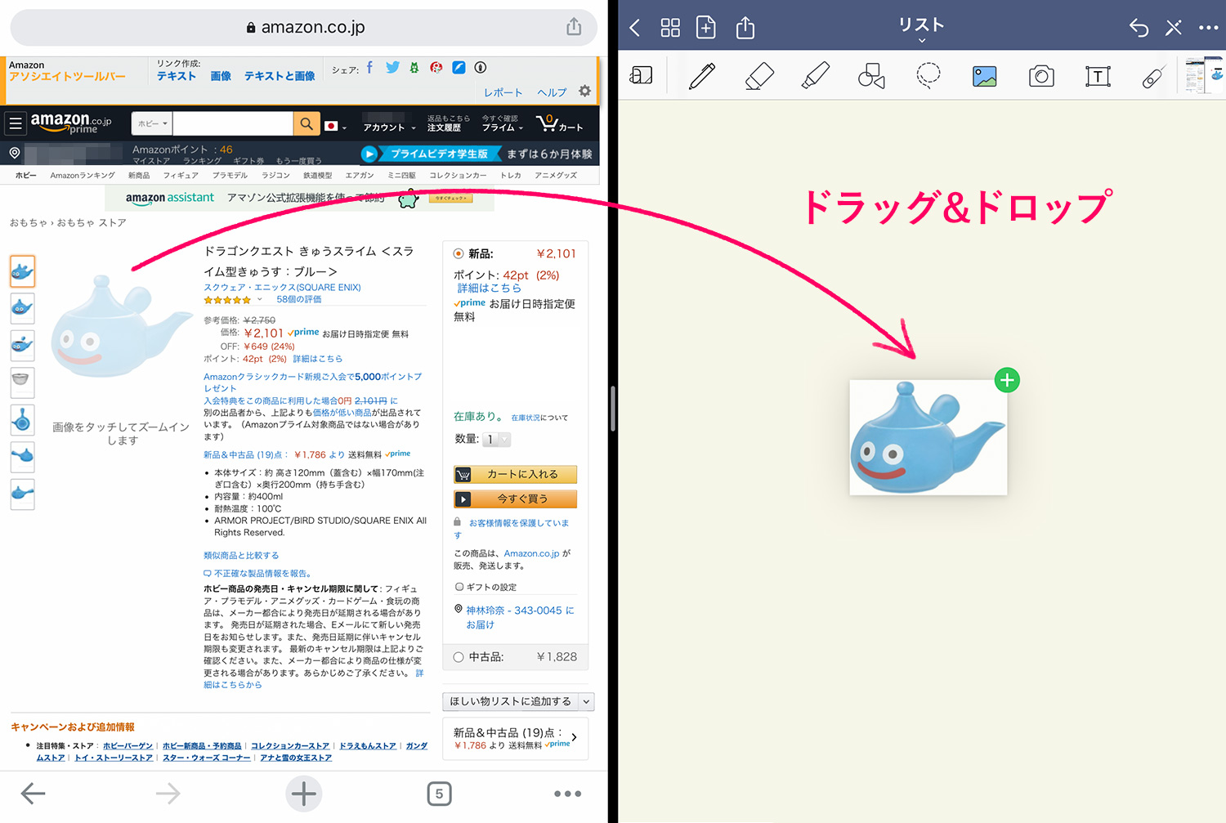
Task: Share on Twitter from associate toolbar
Action: tap(392, 68)
